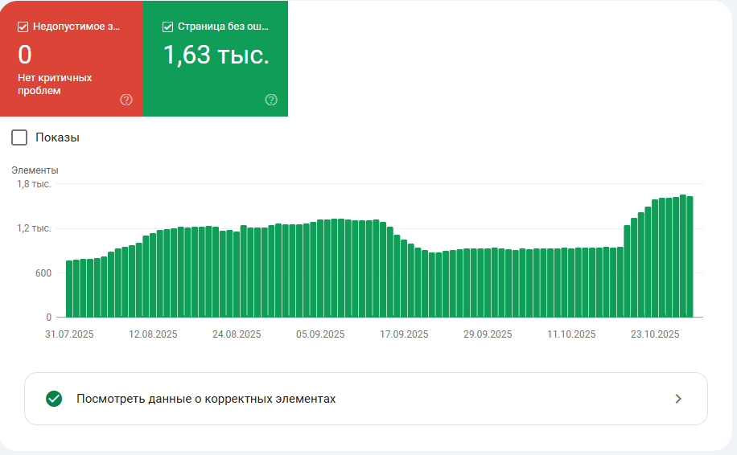Click Нет критичных проблем text
The image size is (737, 455).
55,84
